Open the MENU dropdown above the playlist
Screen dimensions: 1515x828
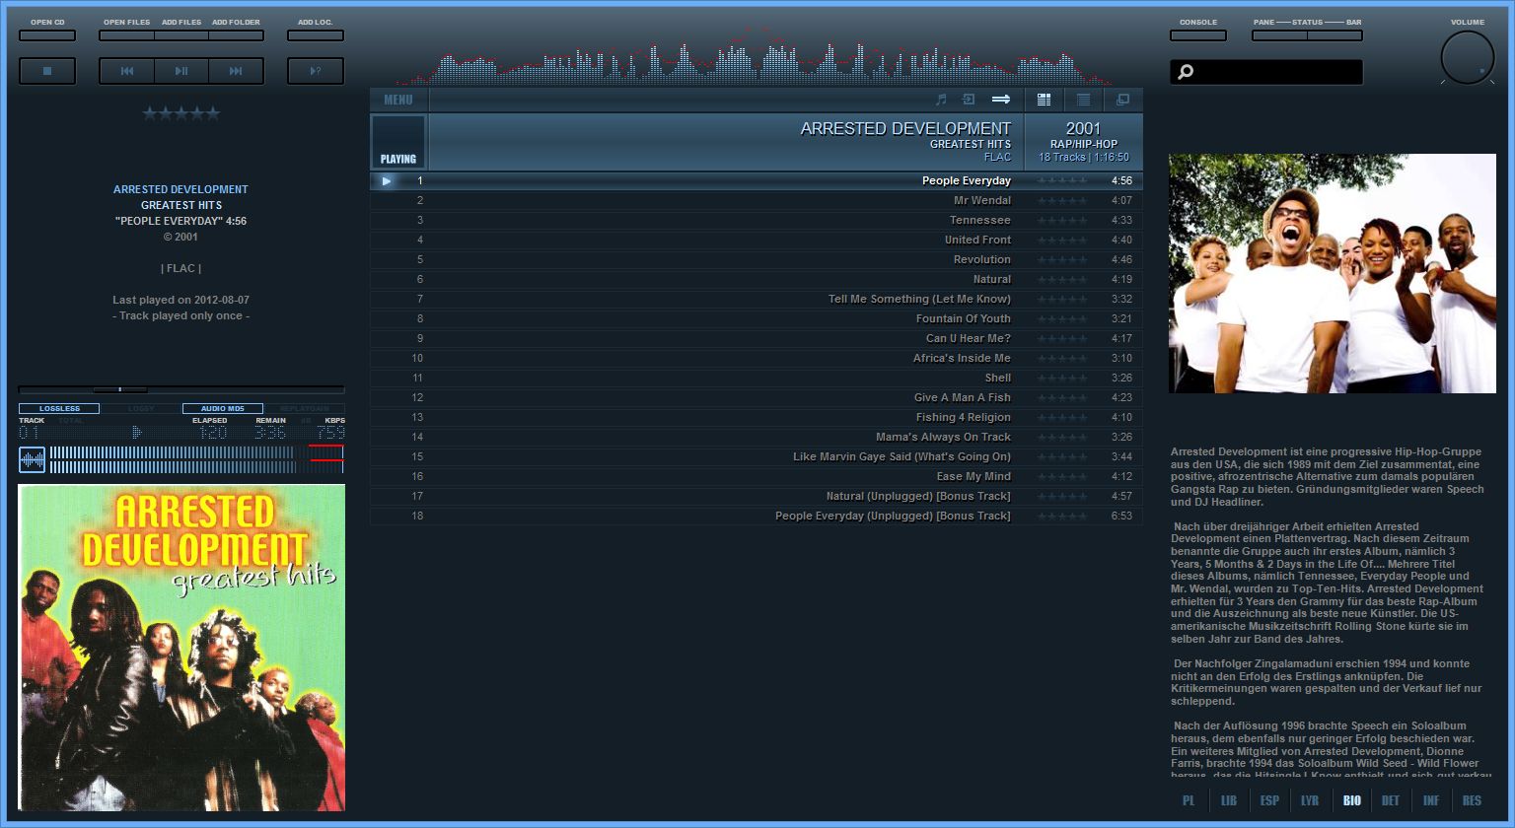click(x=398, y=100)
